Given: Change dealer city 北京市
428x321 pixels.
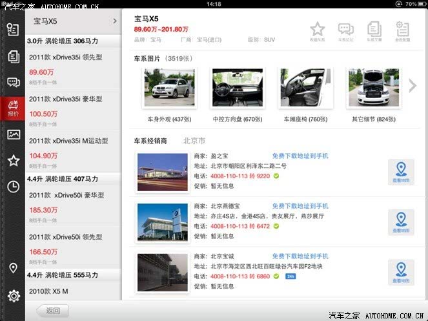Looking at the screenshot, I should click(x=194, y=141).
